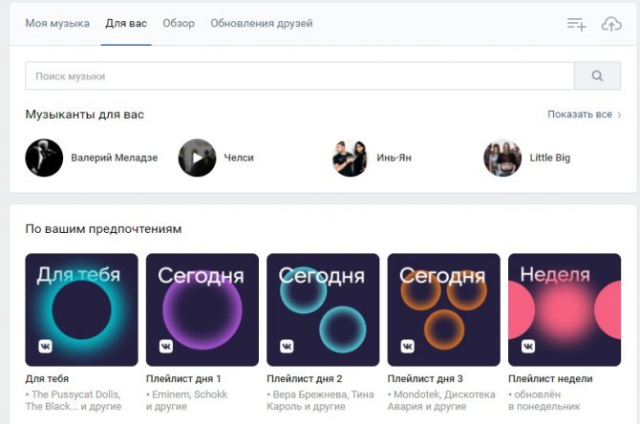Open the Неделя playlist cover
This screenshot has height=424, width=640.
(x=565, y=309)
